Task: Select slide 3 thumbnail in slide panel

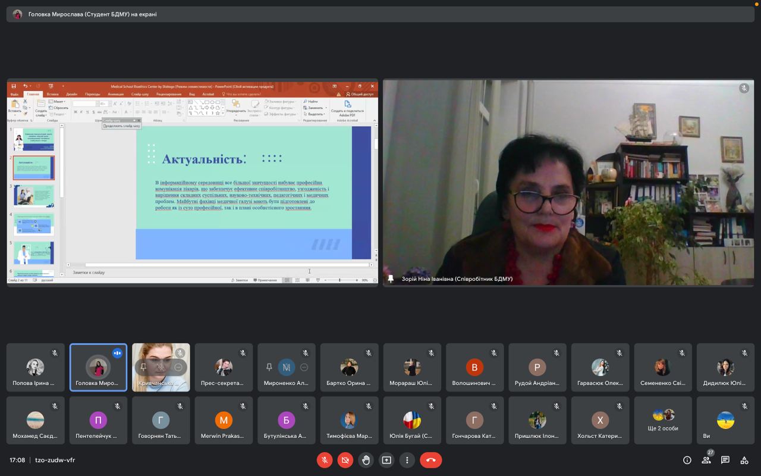Action: click(x=34, y=196)
